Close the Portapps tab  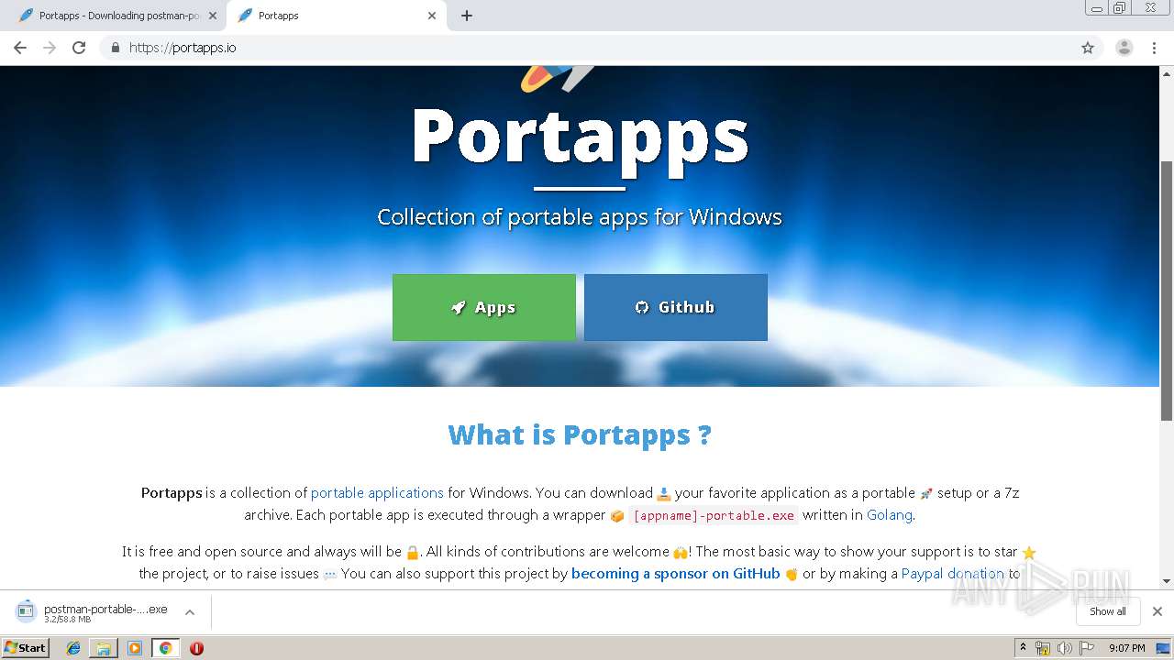pyautogui.click(x=432, y=16)
